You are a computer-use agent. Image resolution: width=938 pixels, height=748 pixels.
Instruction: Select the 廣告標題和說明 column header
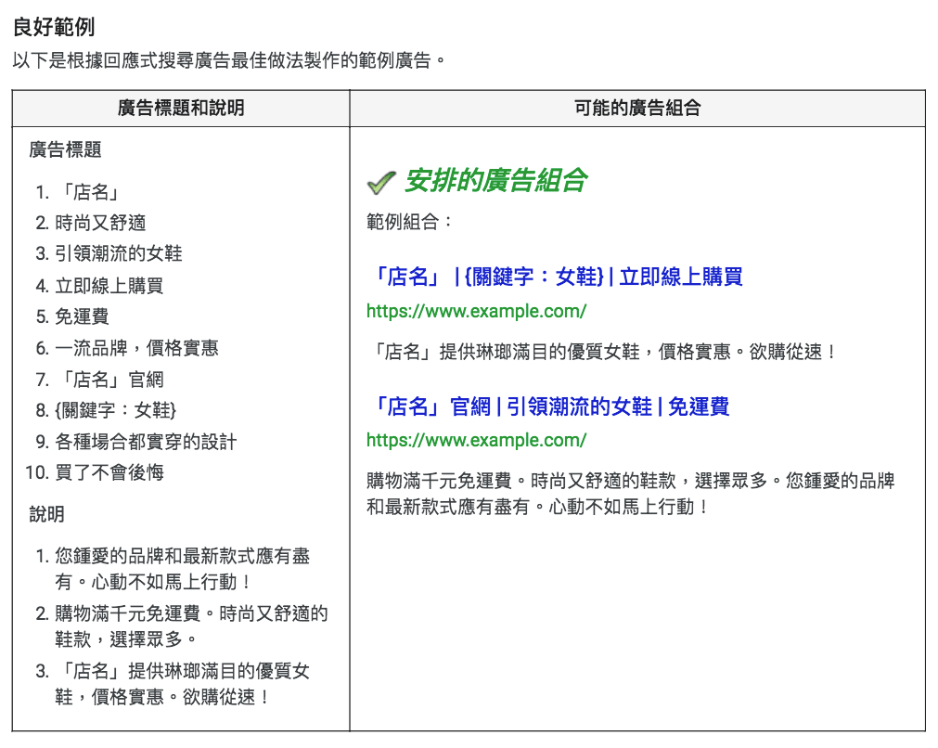(x=181, y=109)
